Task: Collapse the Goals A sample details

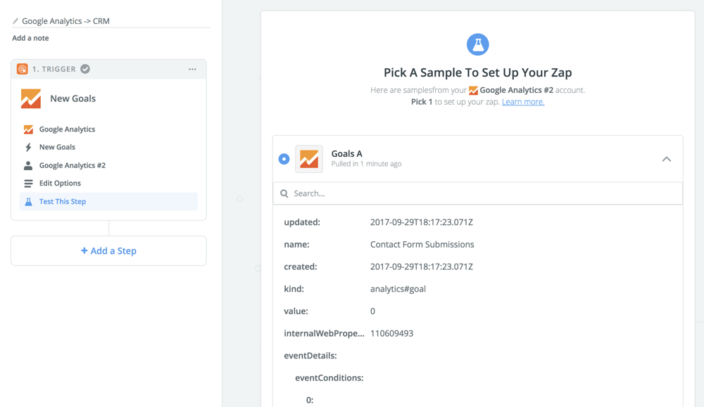Action: pos(666,159)
